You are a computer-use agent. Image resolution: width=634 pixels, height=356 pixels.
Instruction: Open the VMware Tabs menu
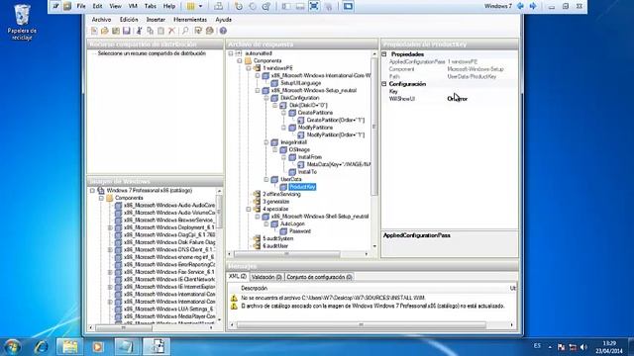point(151,6)
